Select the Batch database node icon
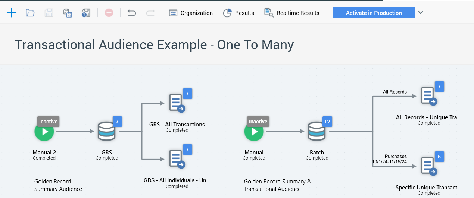 click(x=316, y=132)
